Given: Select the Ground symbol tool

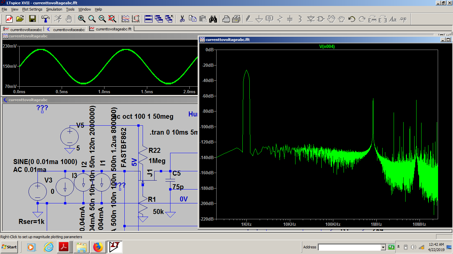Looking at the screenshot, I should pyautogui.click(x=259, y=19).
